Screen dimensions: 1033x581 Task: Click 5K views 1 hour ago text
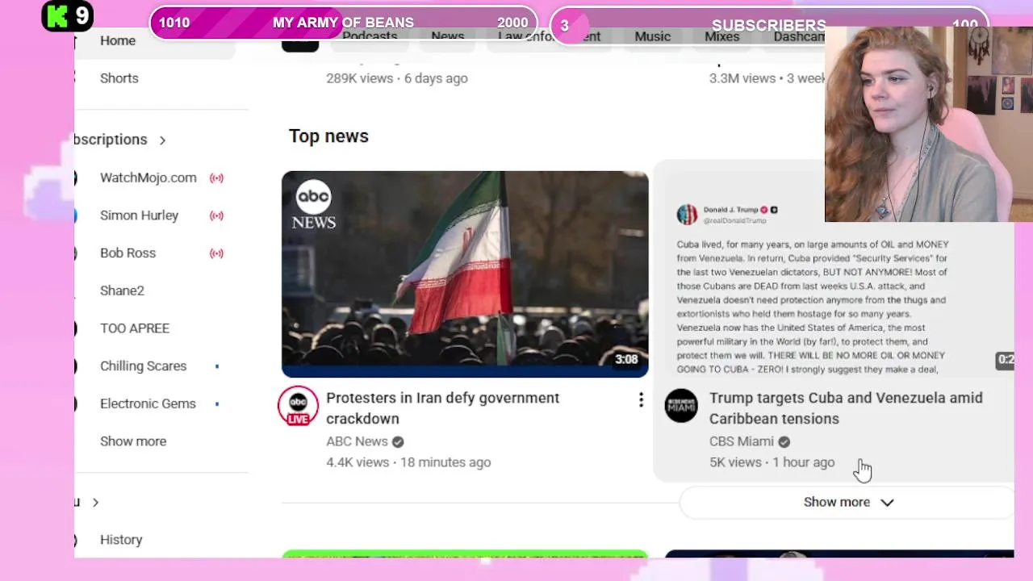point(772,462)
